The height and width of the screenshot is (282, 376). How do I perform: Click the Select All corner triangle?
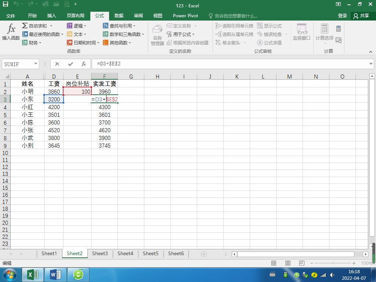7,76
